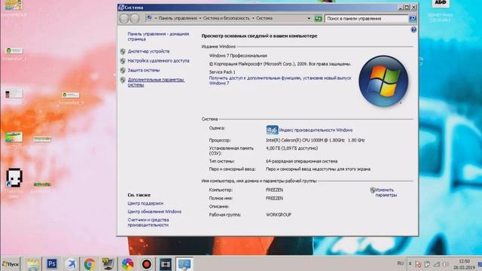Click the magnifier search icon
This screenshot has width=482, height=271.
point(413,19)
